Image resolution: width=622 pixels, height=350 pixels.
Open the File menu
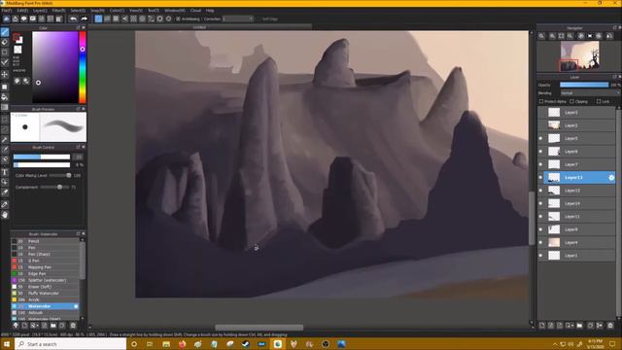[7, 11]
